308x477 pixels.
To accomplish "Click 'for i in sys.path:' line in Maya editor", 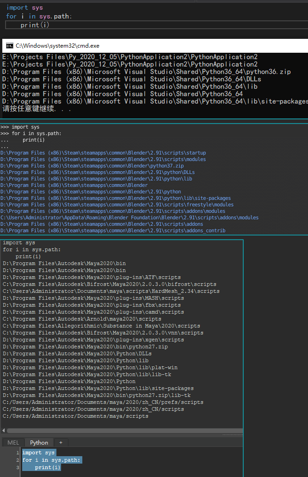I will pyautogui.click(x=51, y=460).
